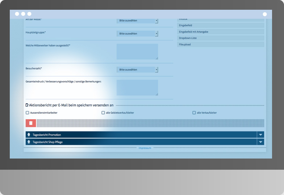This screenshot has width=284, height=195.
Task: Expand the Tagesbericht Promotion section arrow
Action: pyautogui.click(x=260, y=135)
